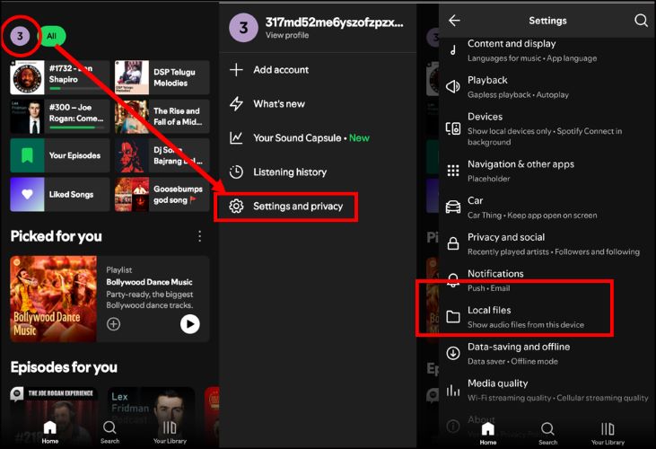The height and width of the screenshot is (449, 656).
Task: Click the Listening history clock icon
Action: pos(236,172)
